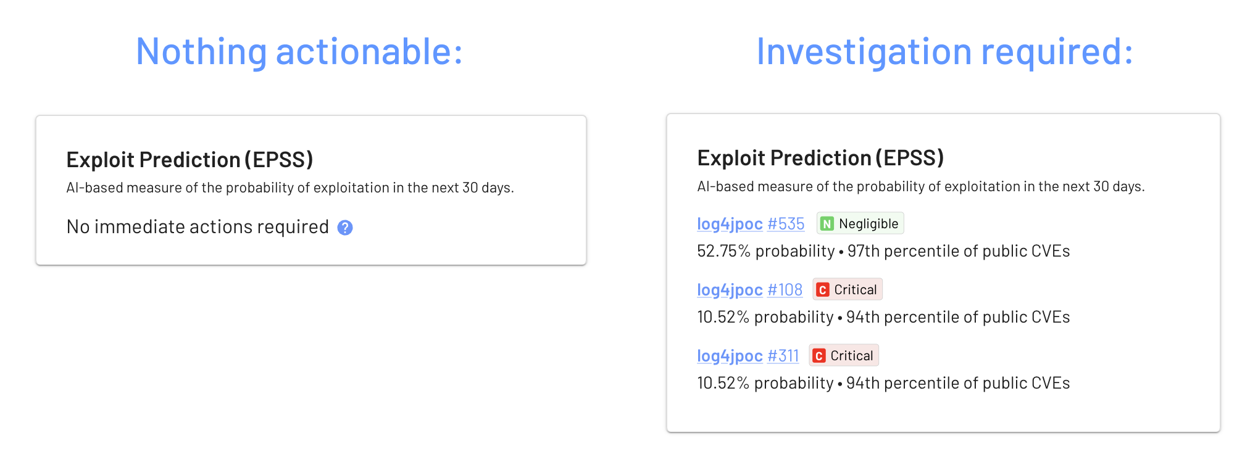Open issue link #108

coord(785,290)
